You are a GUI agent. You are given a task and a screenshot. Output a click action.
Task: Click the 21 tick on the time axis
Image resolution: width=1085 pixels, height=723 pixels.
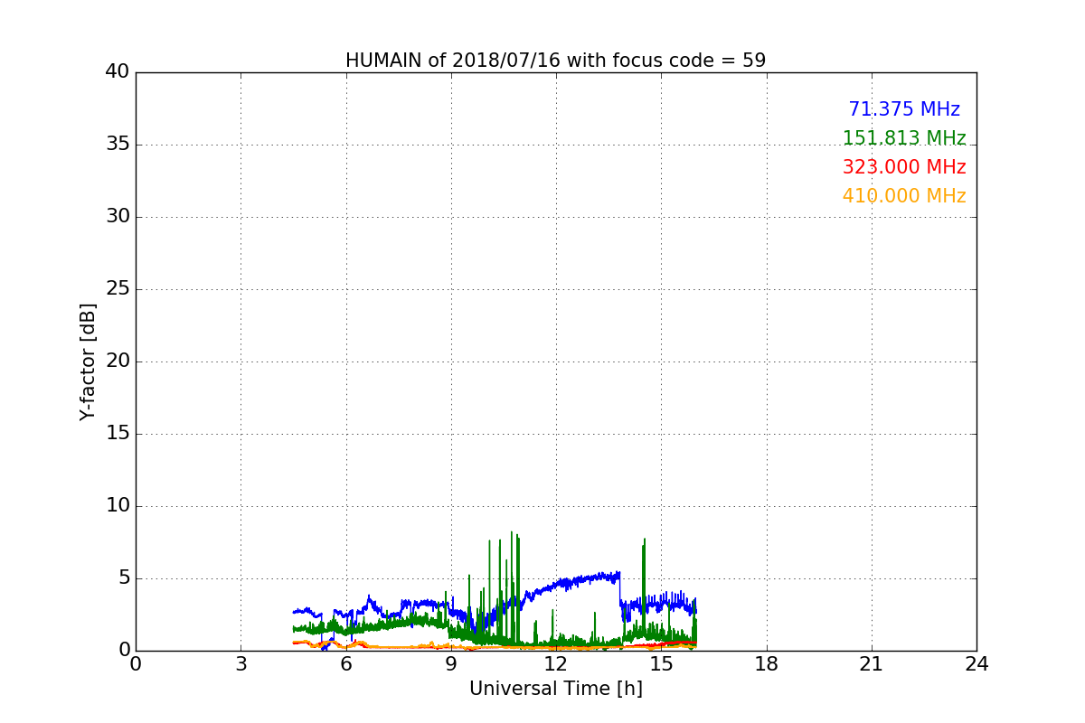871,664
